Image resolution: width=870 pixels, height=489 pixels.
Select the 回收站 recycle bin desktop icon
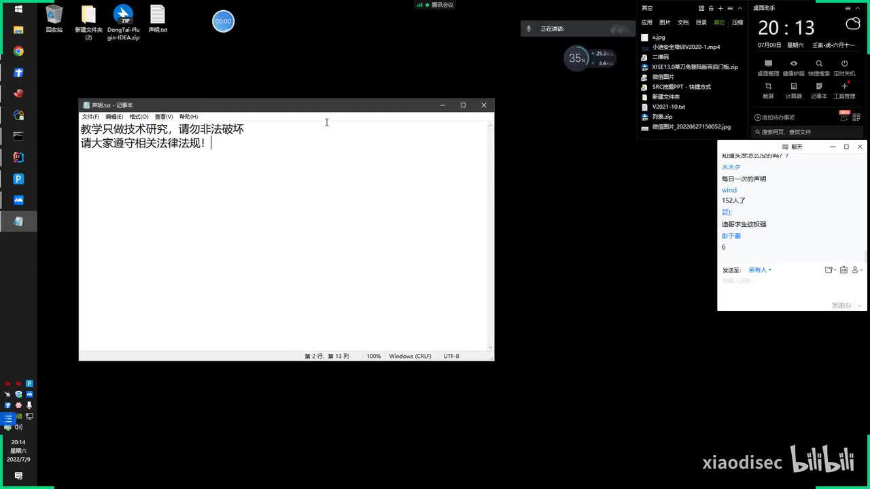[54, 19]
